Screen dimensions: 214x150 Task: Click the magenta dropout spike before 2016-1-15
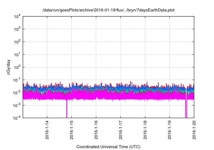[67, 109]
